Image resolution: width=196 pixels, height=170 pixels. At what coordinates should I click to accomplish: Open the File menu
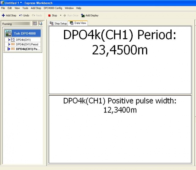click(x=3, y=8)
